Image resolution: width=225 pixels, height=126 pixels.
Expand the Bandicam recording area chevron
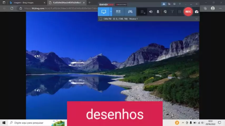point(196,19)
